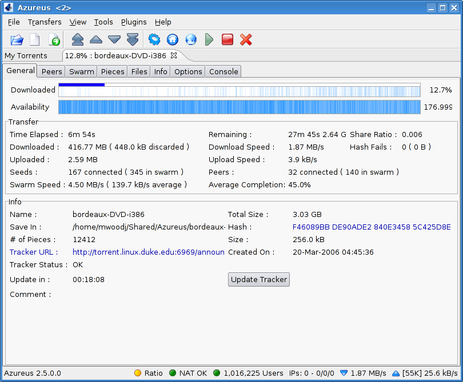The height and width of the screenshot is (382, 463).
Task: Move torrent to bottom of queue
Action: pos(133,39)
